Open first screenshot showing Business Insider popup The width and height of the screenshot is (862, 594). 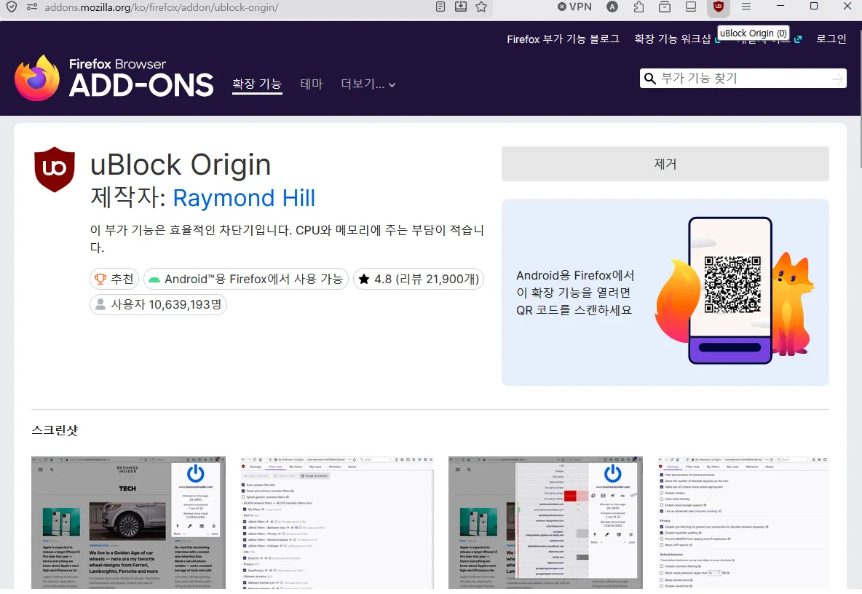128,523
